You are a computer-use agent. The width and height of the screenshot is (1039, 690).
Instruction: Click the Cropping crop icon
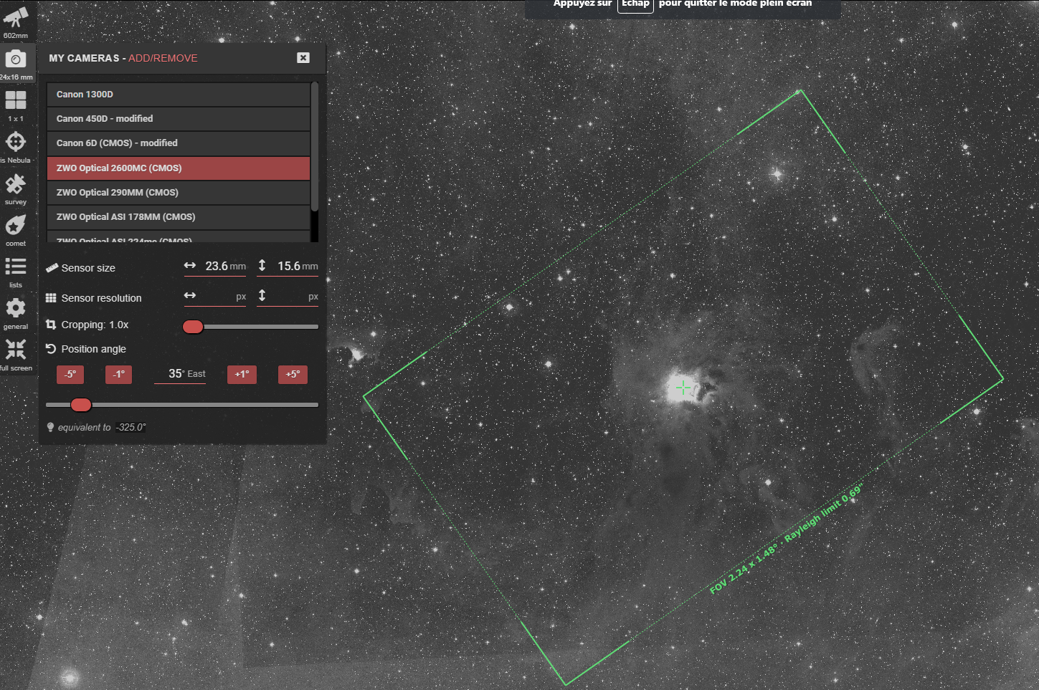pyautogui.click(x=51, y=325)
